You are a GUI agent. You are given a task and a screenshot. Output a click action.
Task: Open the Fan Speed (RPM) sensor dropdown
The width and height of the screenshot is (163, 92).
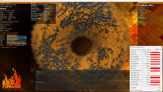point(142,64)
